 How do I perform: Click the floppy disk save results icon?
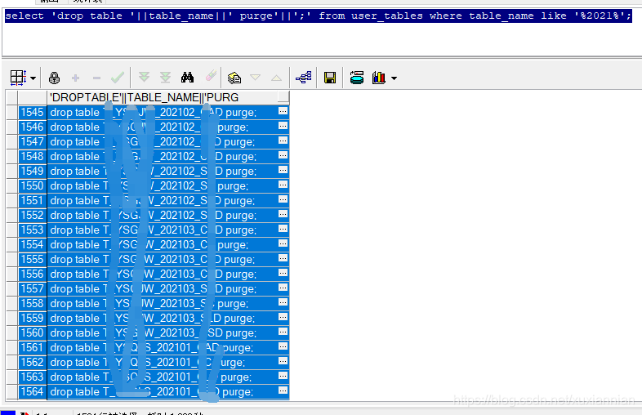[330, 78]
